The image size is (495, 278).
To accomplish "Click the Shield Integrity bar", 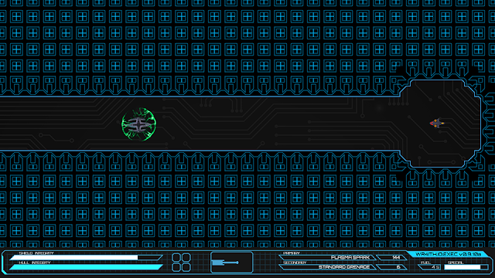I will [86, 257].
